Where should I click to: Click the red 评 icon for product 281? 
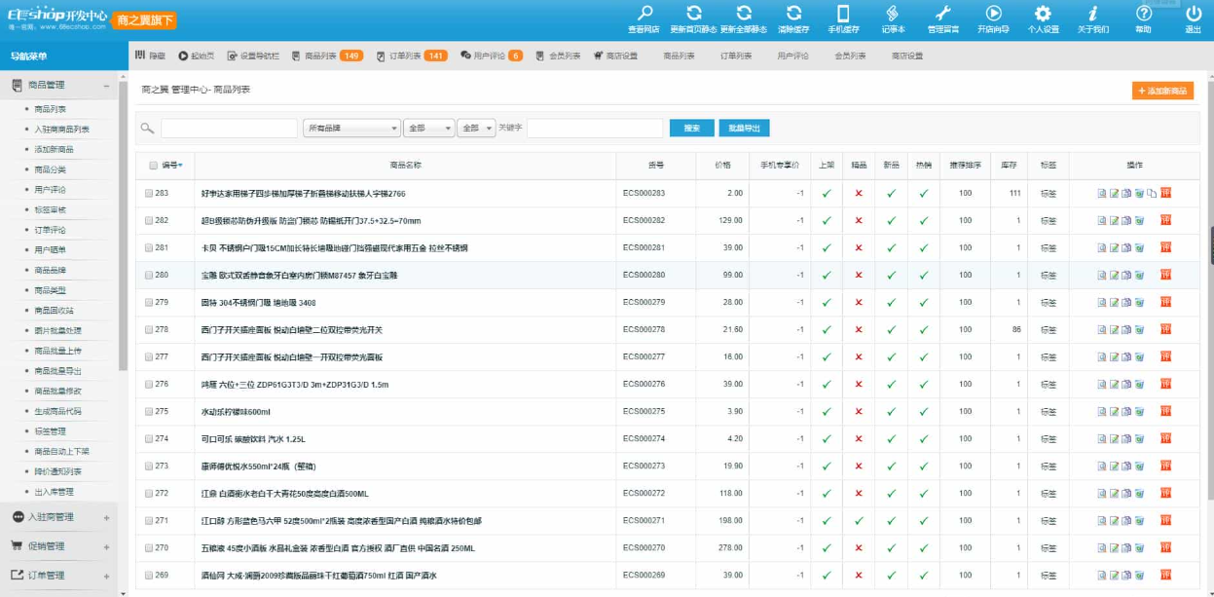pyautogui.click(x=1165, y=247)
